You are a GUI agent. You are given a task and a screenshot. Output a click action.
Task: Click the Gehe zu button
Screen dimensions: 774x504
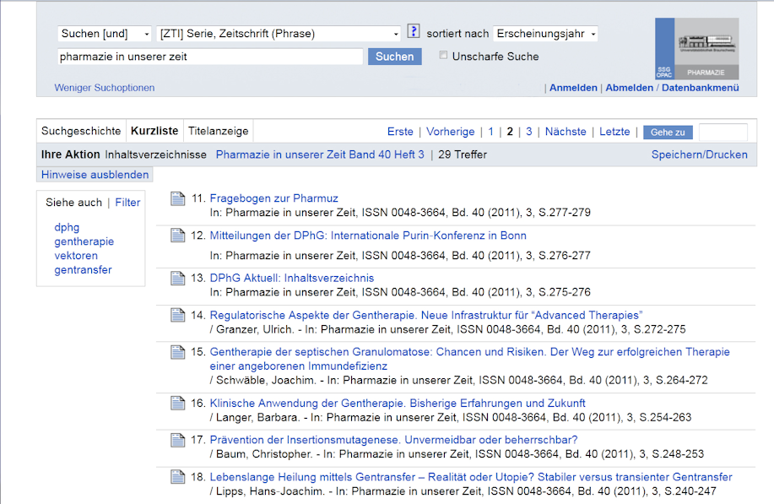(x=668, y=133)
